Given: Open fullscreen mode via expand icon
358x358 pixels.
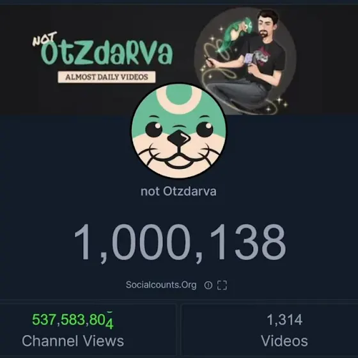Looking at the screenshot, I should [222, 285].
